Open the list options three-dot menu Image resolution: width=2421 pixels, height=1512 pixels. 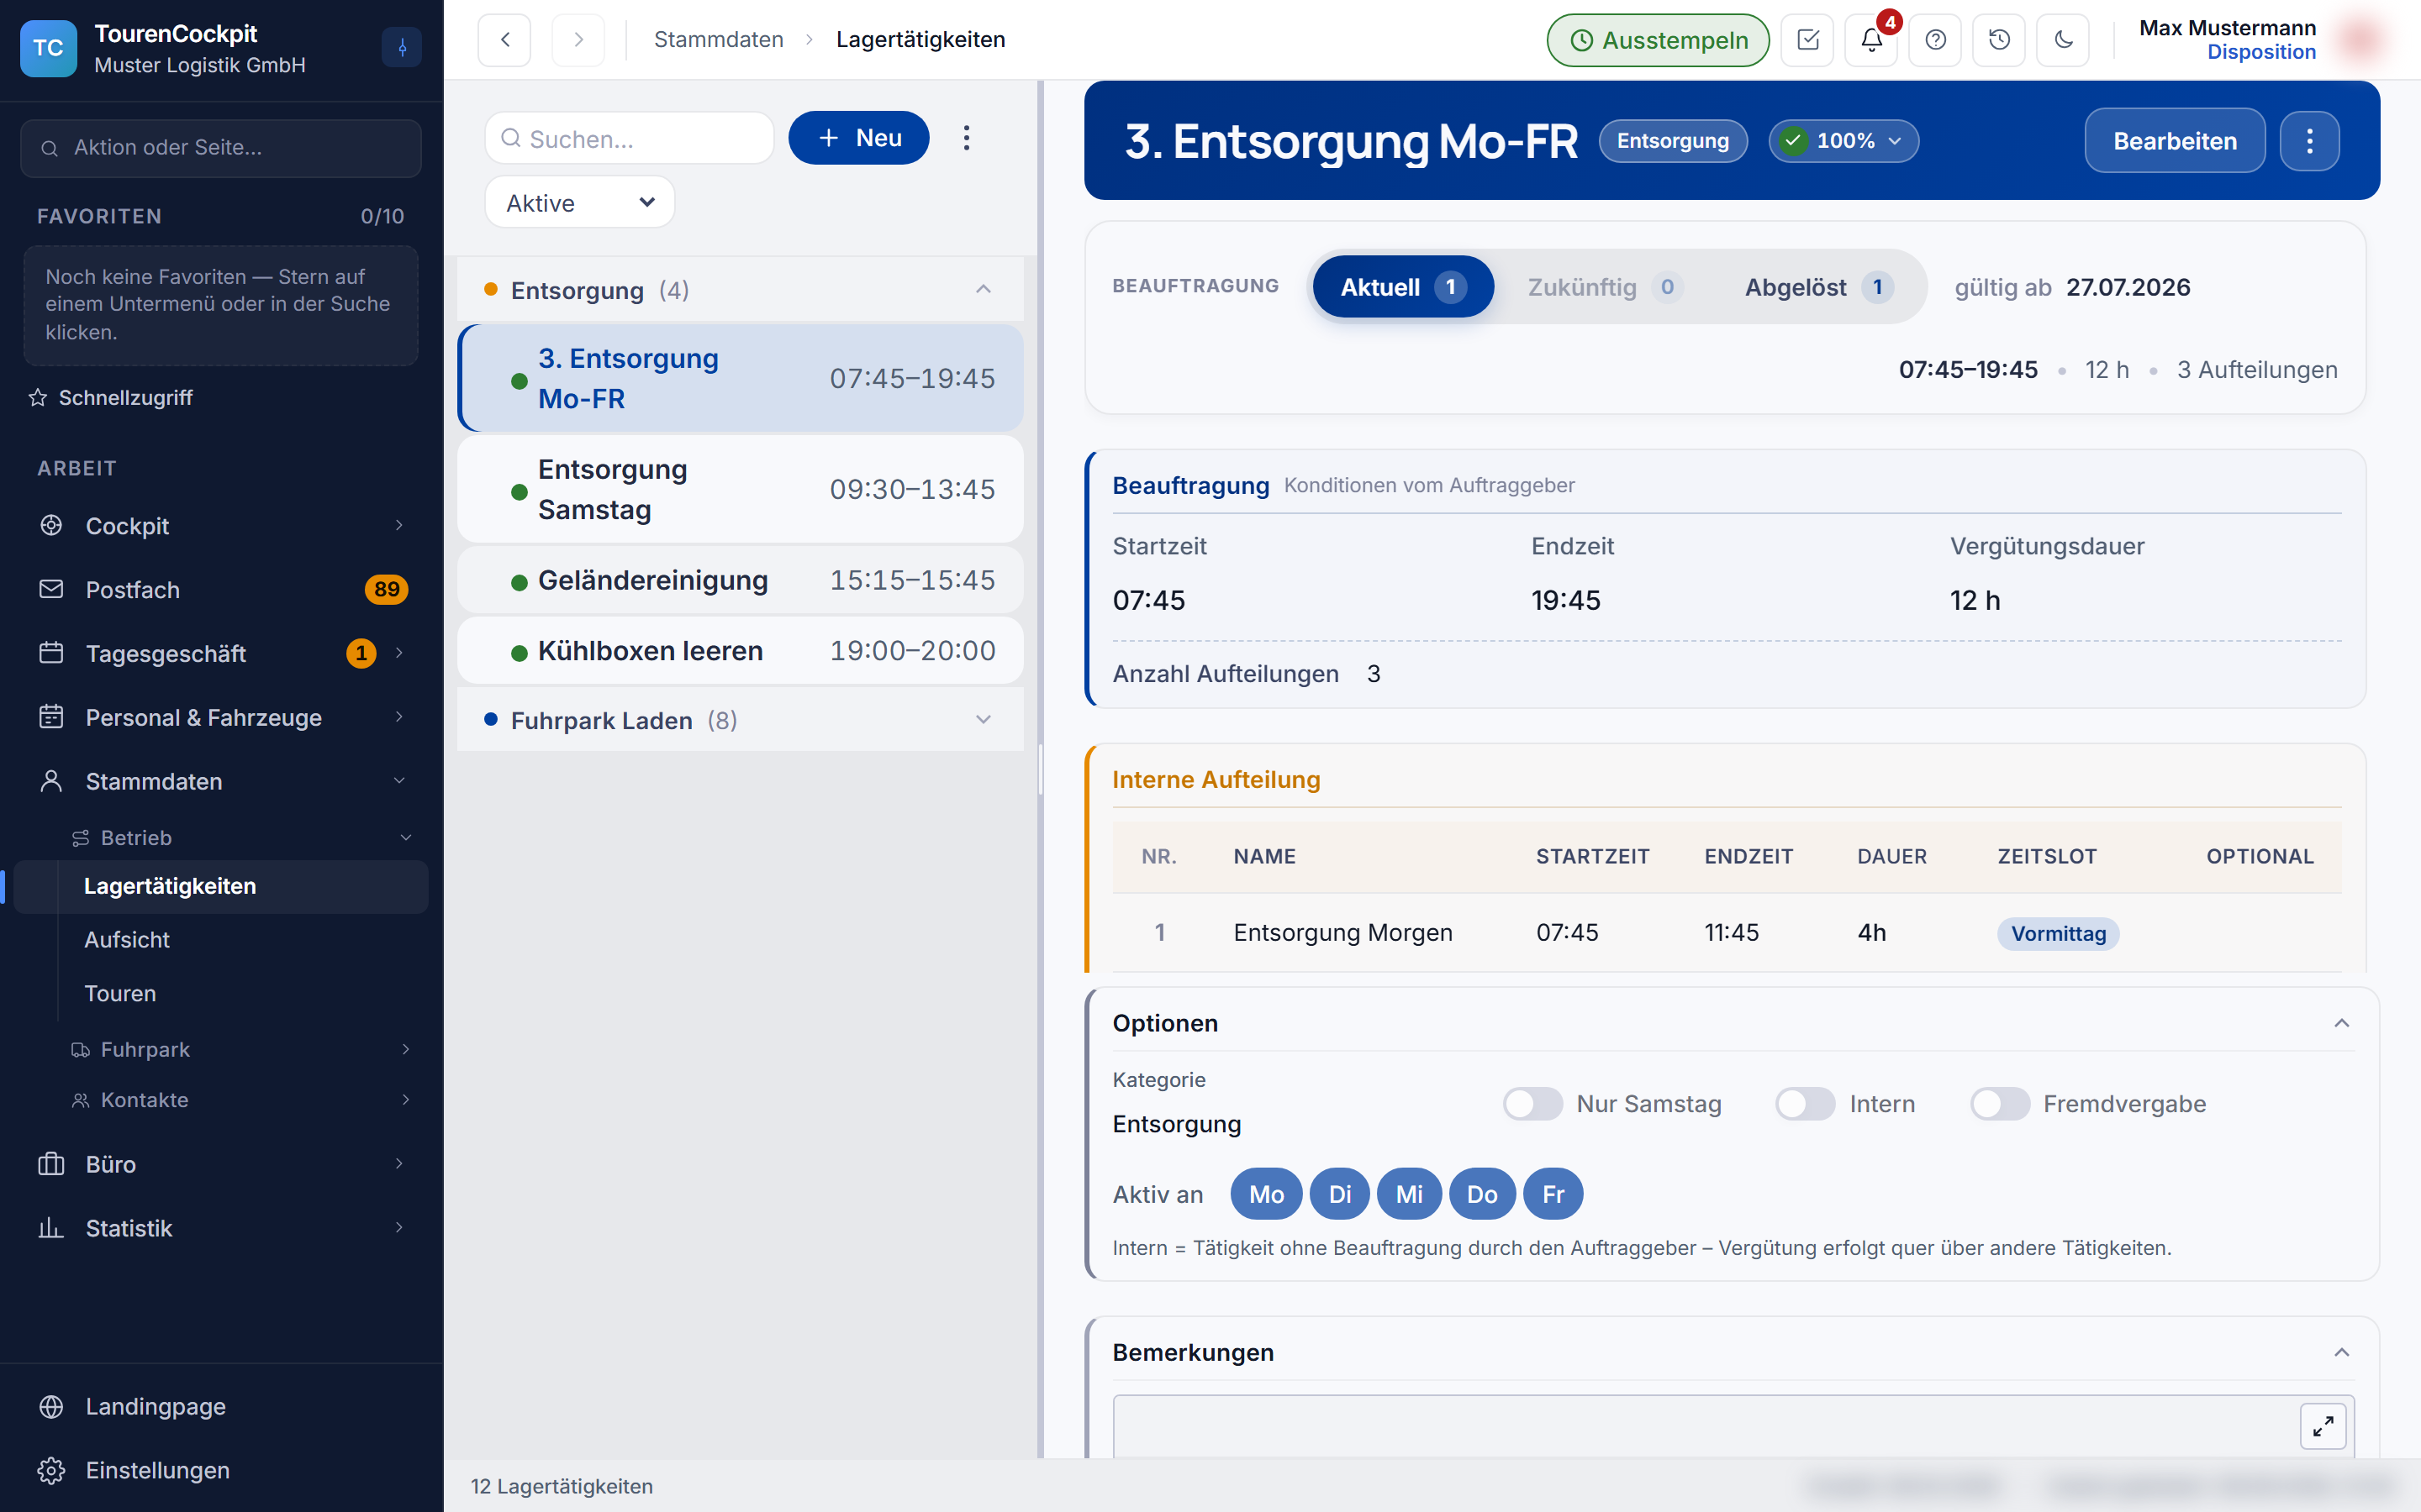(967, 138)
